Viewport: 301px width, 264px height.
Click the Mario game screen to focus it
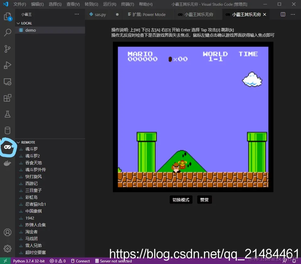[x=193, y=117]
